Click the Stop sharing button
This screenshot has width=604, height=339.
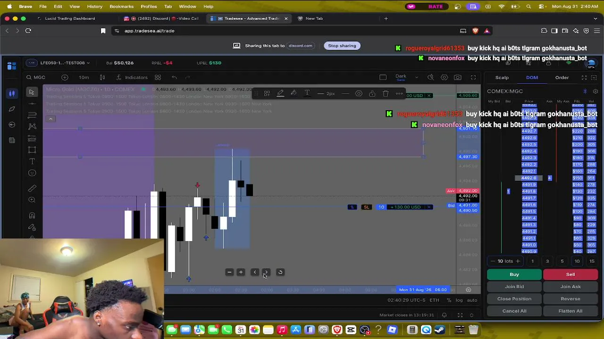point(342,46)
